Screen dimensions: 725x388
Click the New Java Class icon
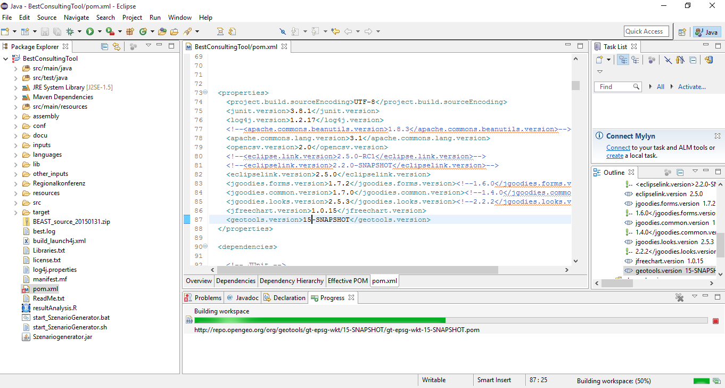143,31
